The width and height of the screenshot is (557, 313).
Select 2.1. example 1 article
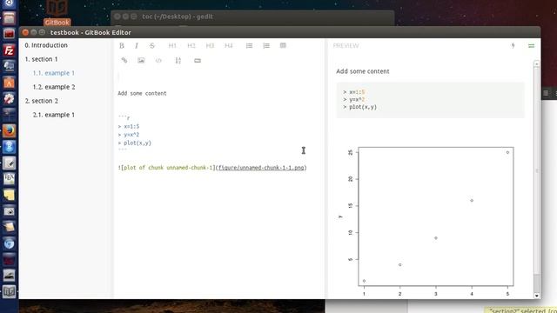pyautogui.click(x=54, y=115)
